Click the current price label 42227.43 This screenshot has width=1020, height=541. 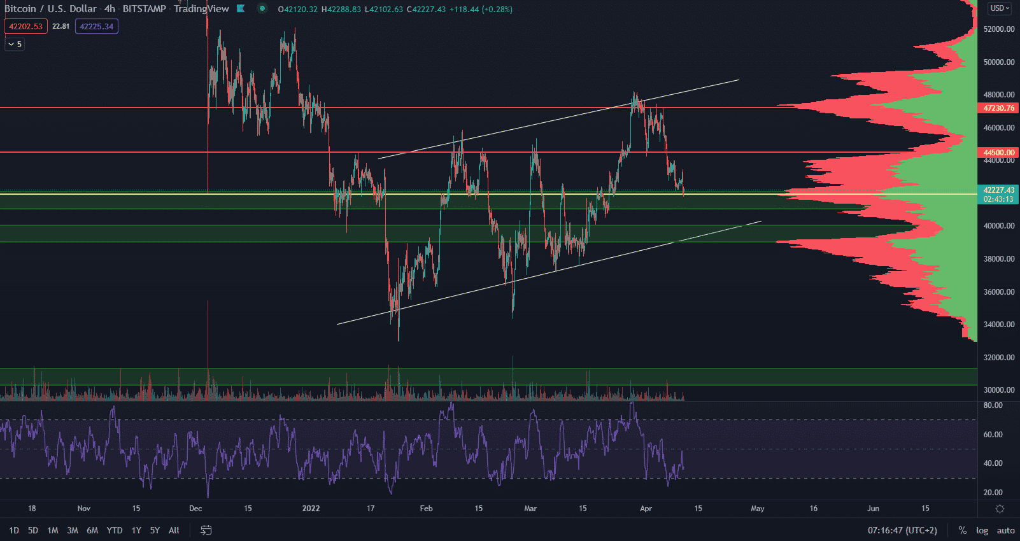[998, 190]
